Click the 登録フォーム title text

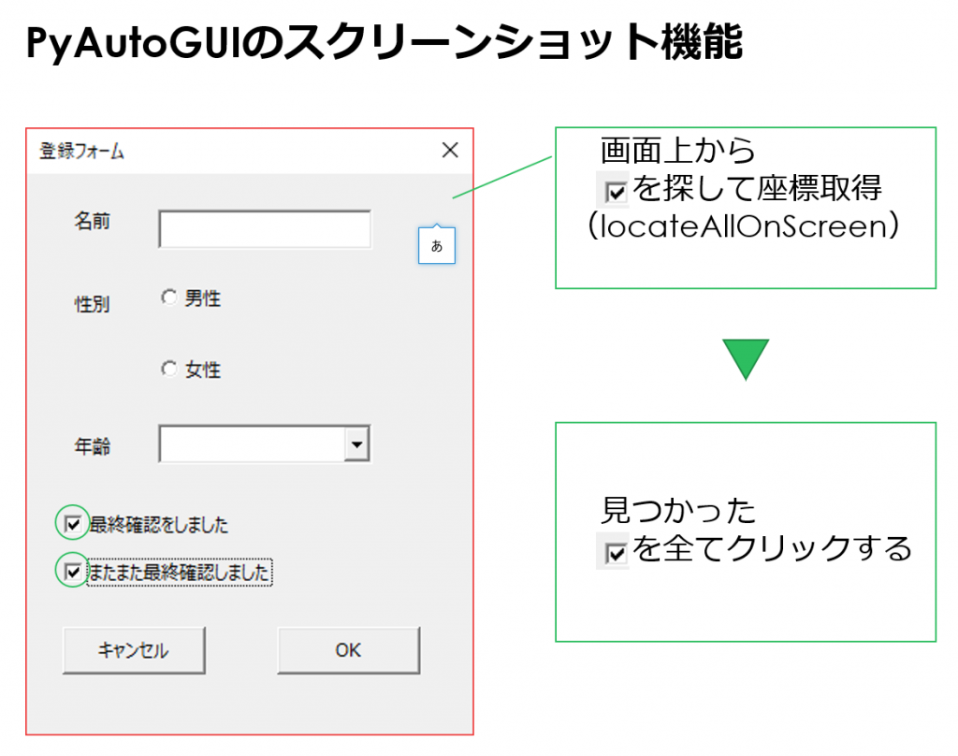[82, 151]
